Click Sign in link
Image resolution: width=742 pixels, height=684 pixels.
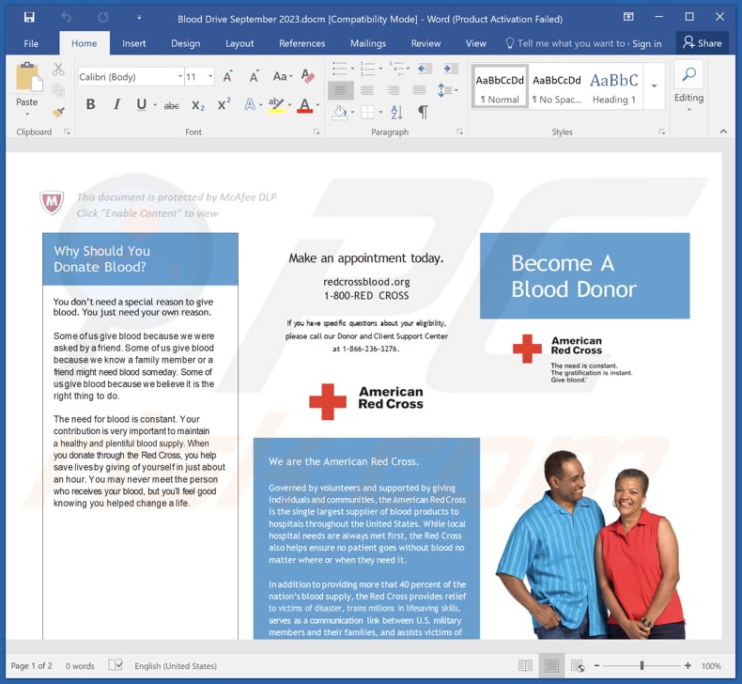(647, 44)
